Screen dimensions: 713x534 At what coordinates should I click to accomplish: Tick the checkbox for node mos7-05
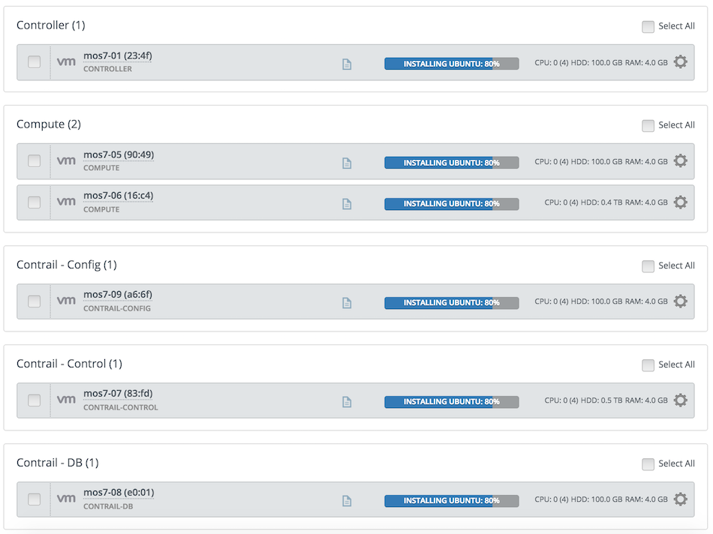34,161
